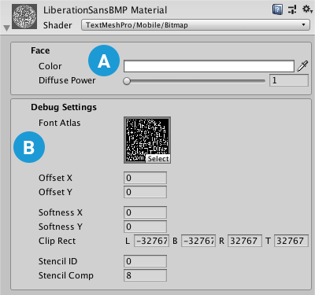Click the Debug Settings section header
The image size is (315, 295).
[64, 107]
